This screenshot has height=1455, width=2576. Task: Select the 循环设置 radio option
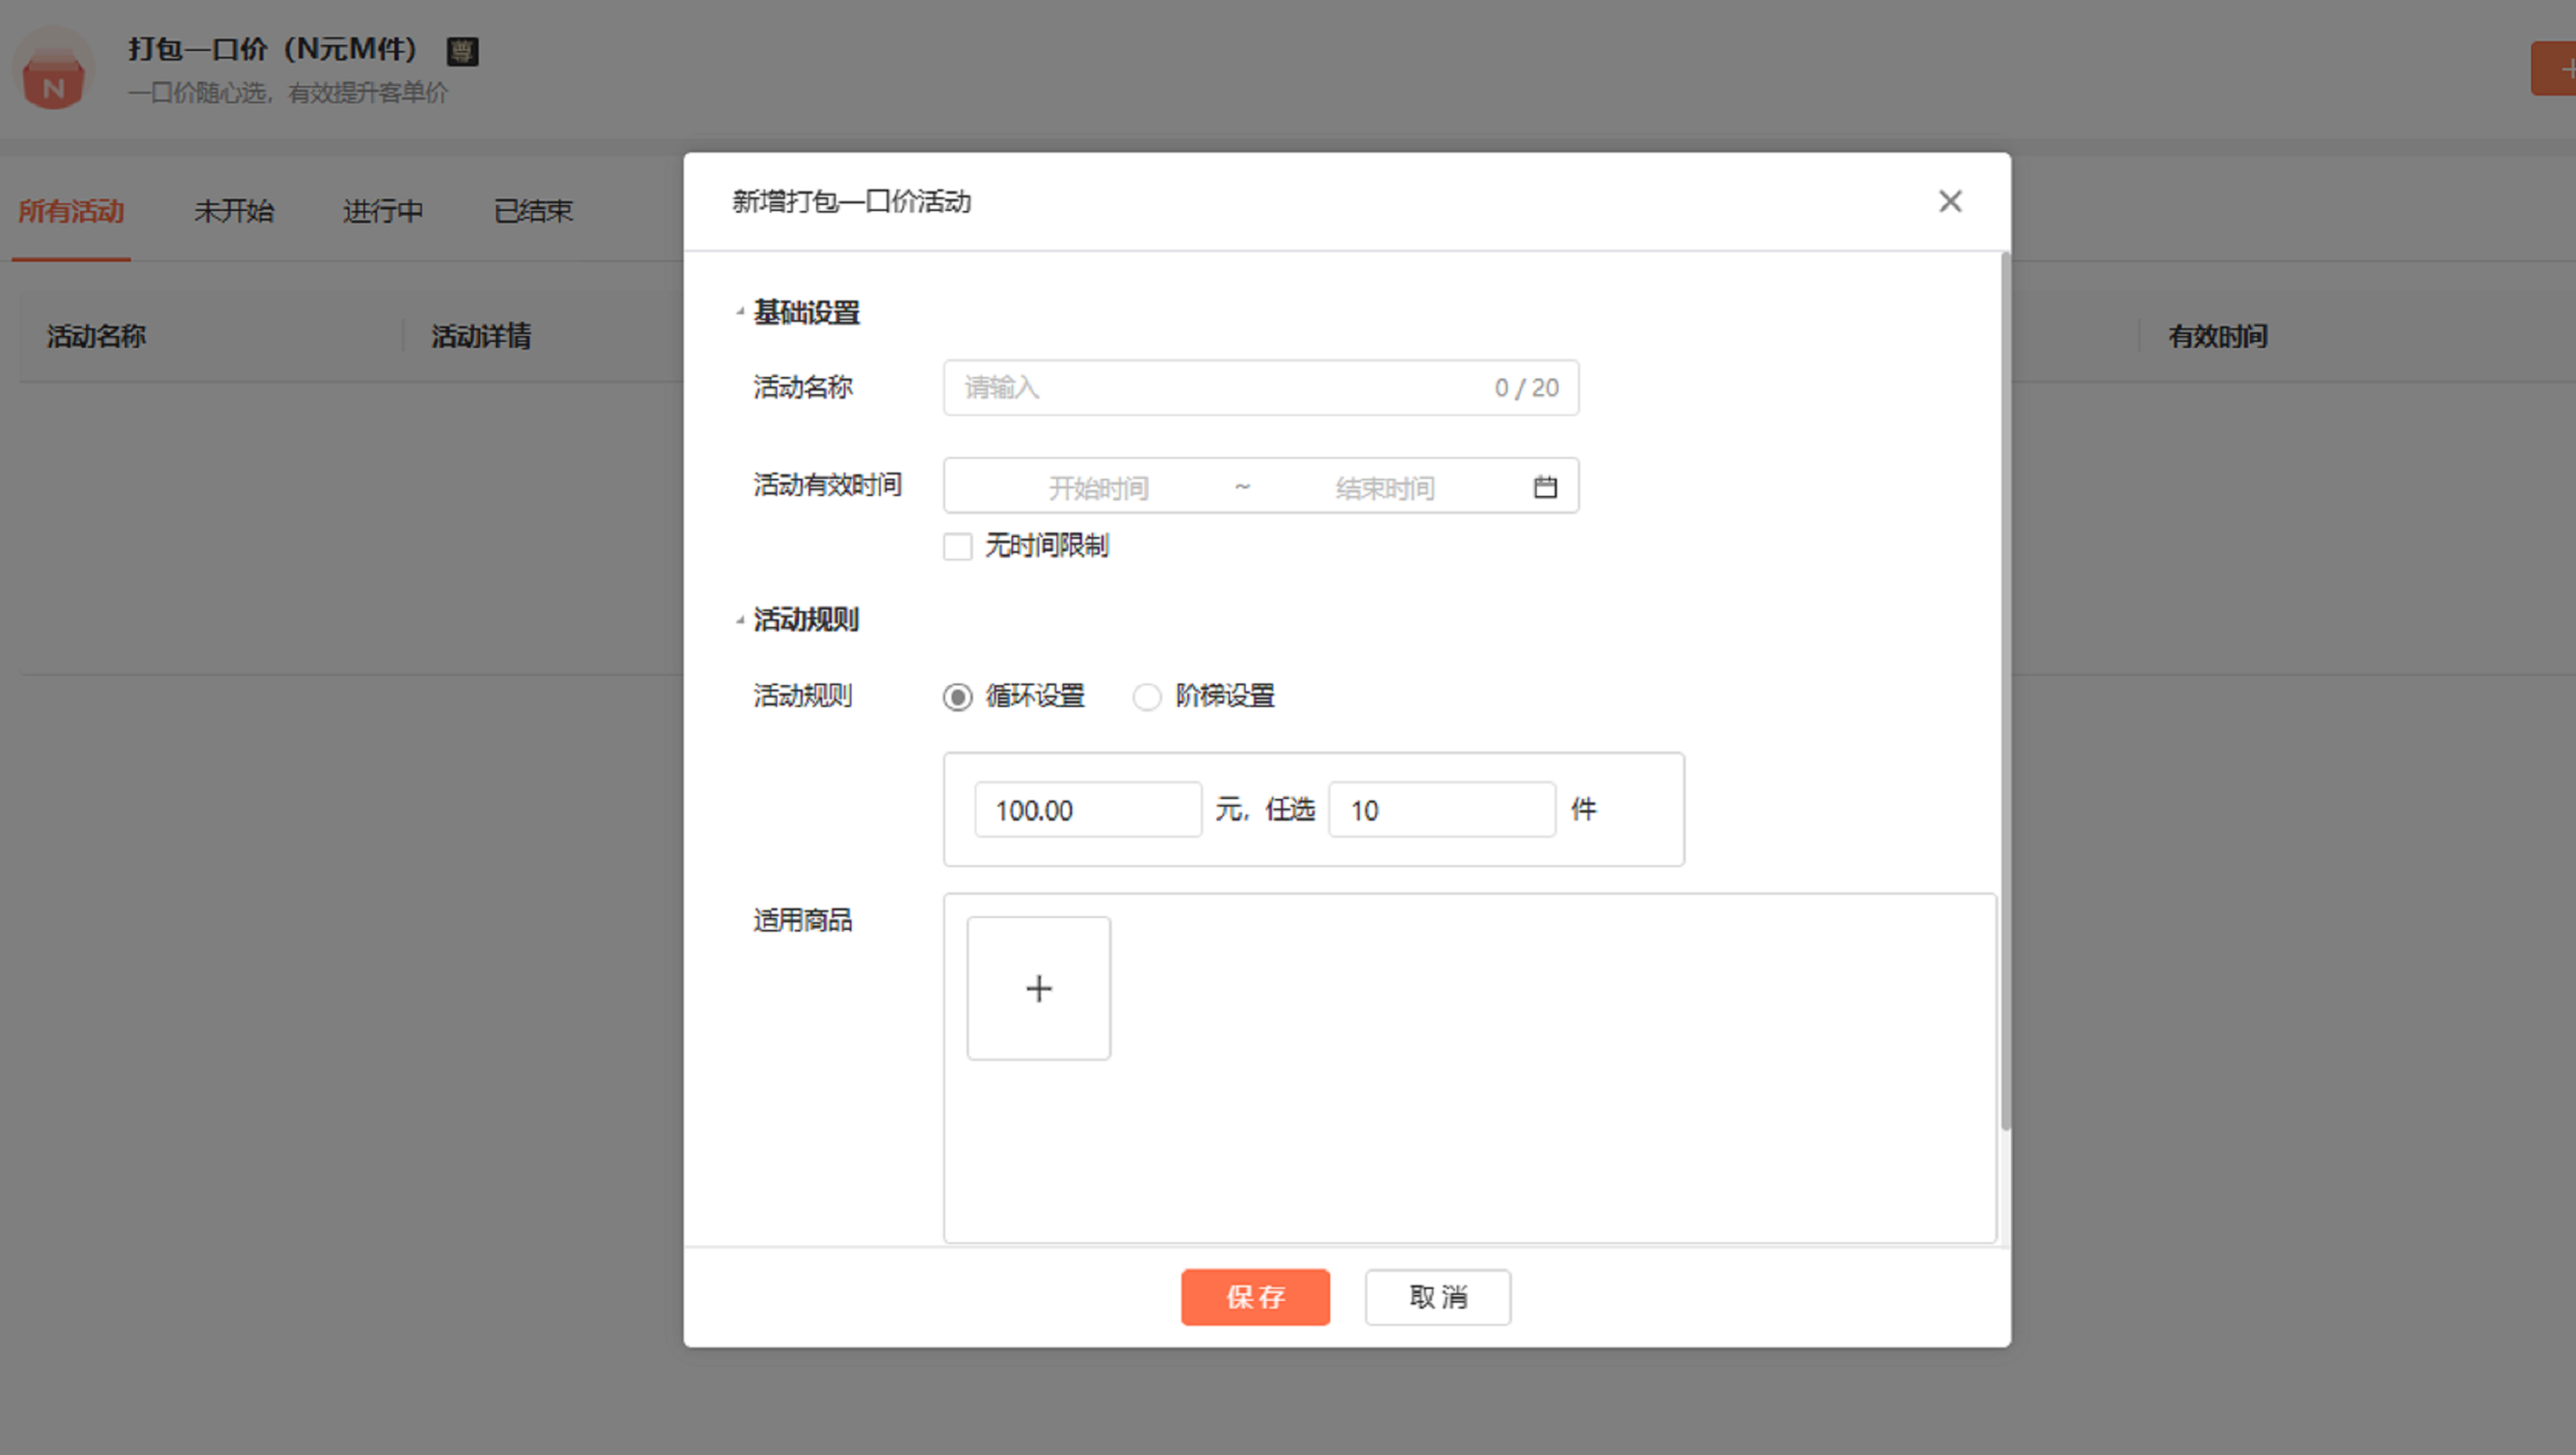click(x=957, y=696)
